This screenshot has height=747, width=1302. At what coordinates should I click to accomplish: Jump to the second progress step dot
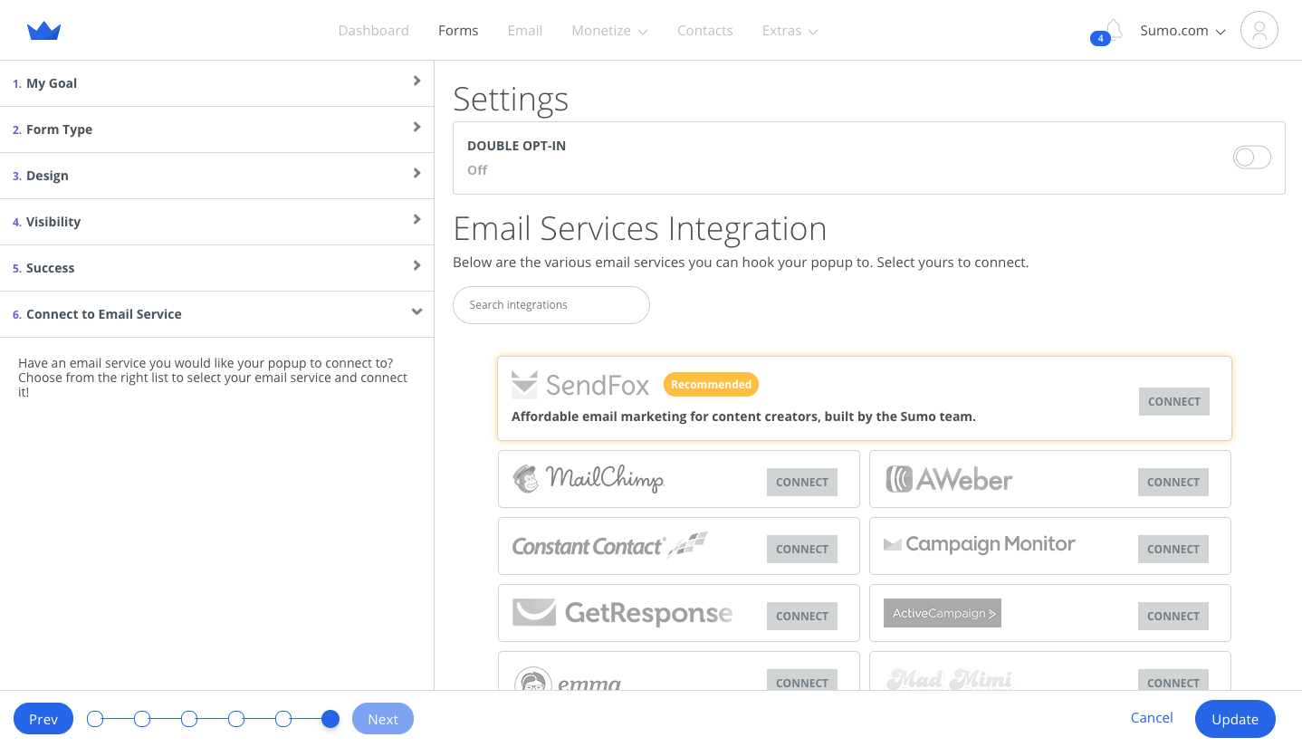coord(142,719)
